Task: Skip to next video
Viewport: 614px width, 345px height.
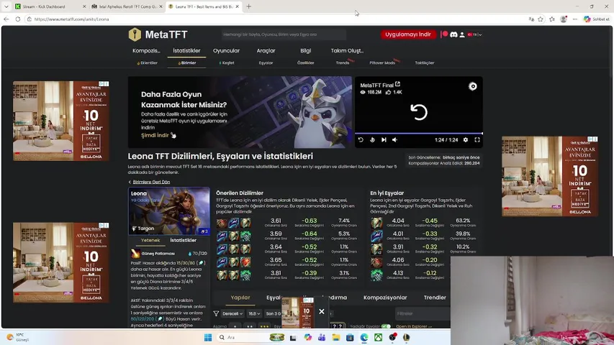Action: (x=384, y=139)
